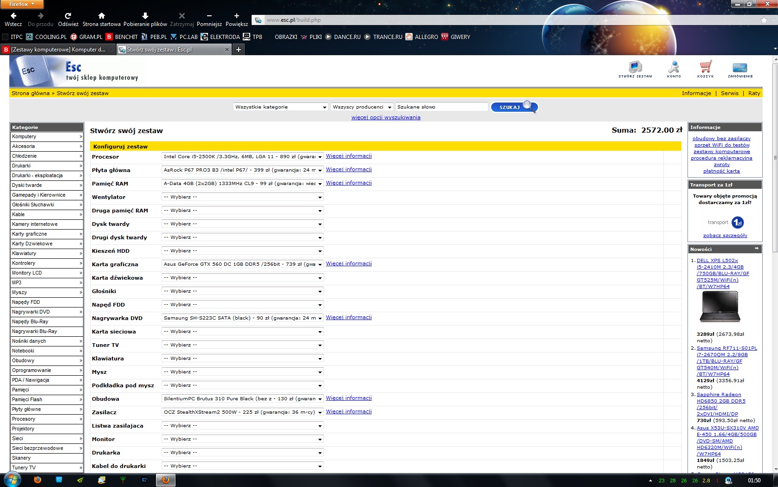Image resolution: width=778 pixels, height=487 pixels.
Task: Click the new tab plus button
Action: click(x=239, y=50)
